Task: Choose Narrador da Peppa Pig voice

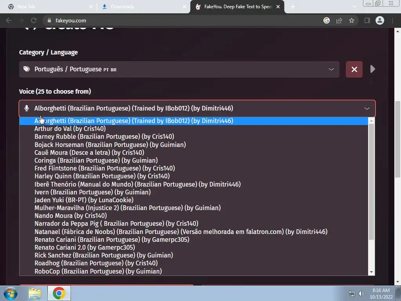Action: (193, 224)
